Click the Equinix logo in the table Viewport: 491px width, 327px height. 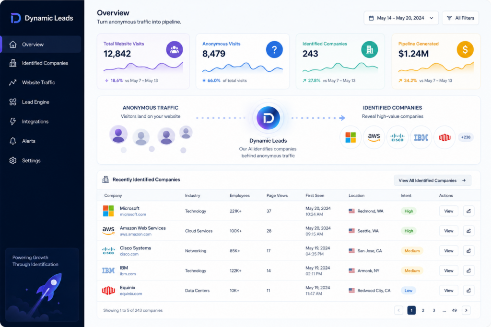(108, 291)
